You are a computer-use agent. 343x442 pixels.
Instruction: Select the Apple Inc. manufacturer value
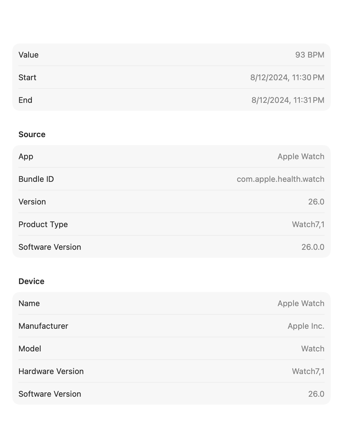point(306,326)
